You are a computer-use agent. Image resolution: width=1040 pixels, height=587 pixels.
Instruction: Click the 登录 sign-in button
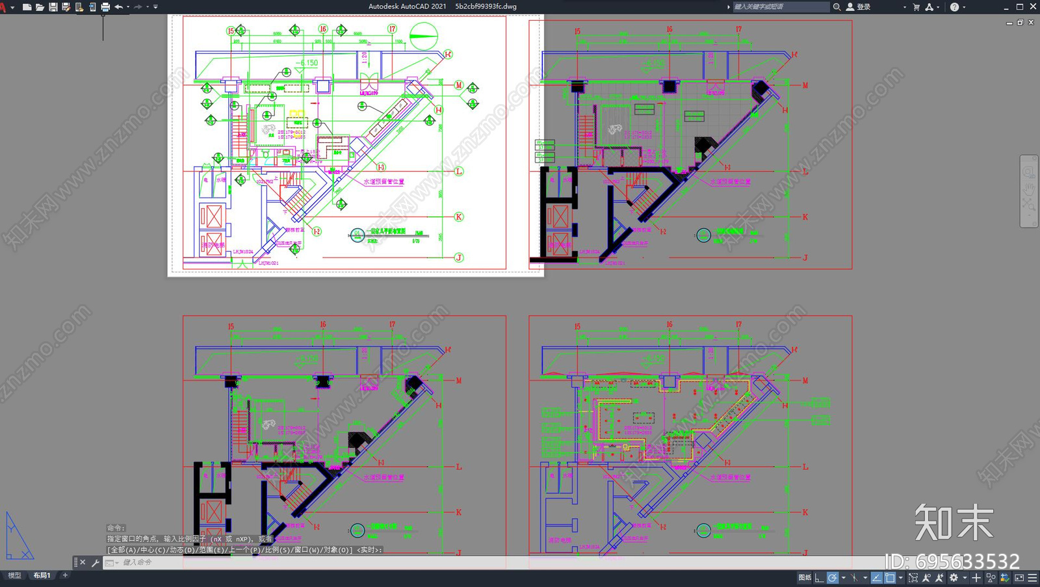click(x=863, y=7)
